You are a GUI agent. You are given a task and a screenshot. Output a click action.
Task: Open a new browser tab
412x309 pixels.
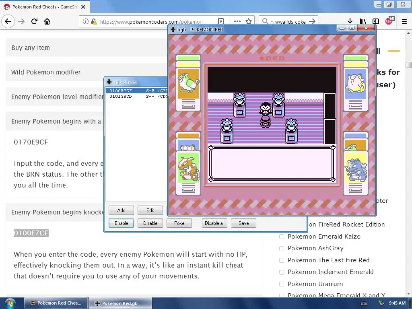(97, 6)
